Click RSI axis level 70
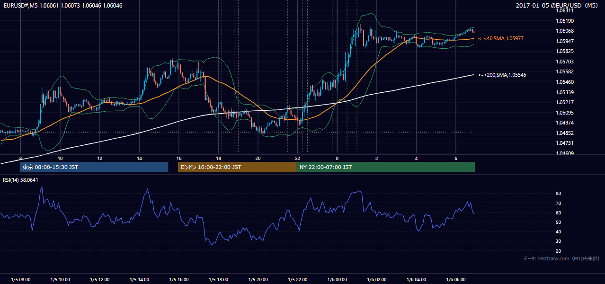Image resolution: width=605 pixels, height=284 pixels. point(559,203)
